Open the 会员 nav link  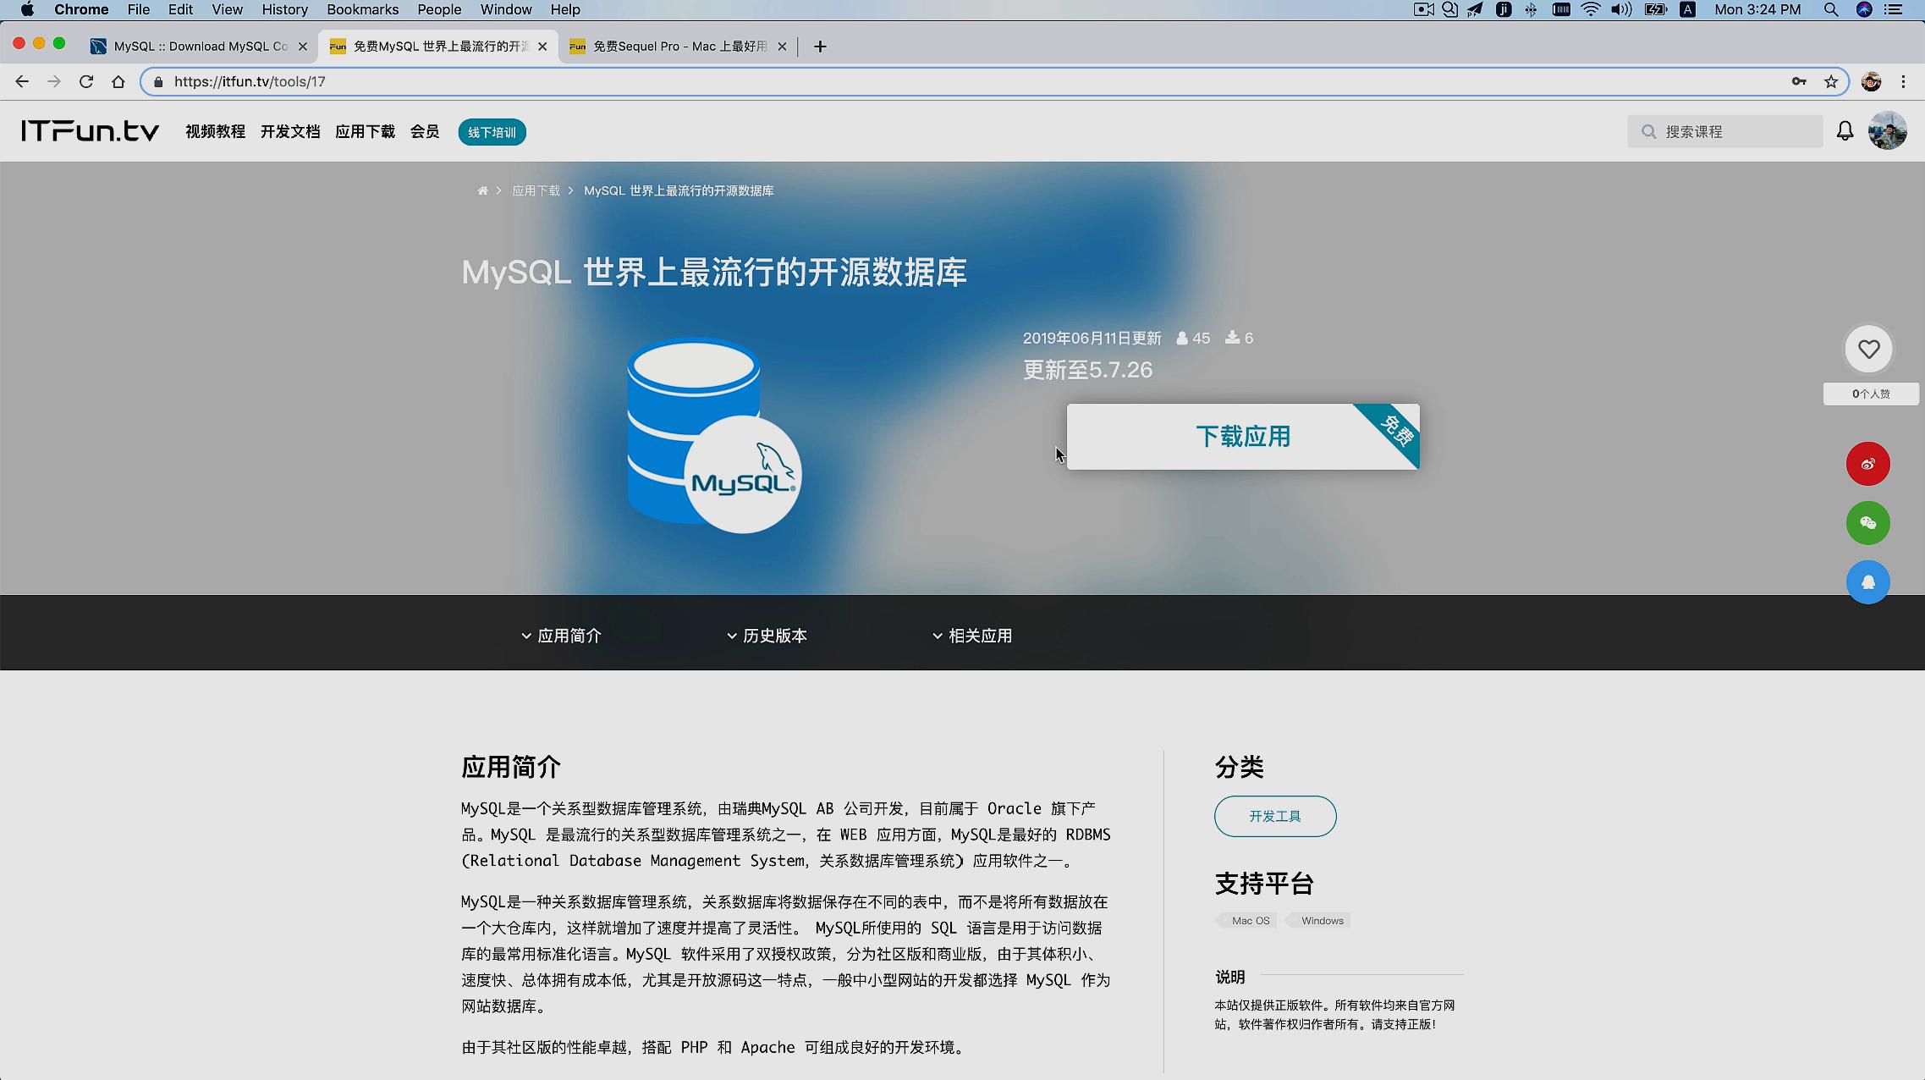(425, 131)
